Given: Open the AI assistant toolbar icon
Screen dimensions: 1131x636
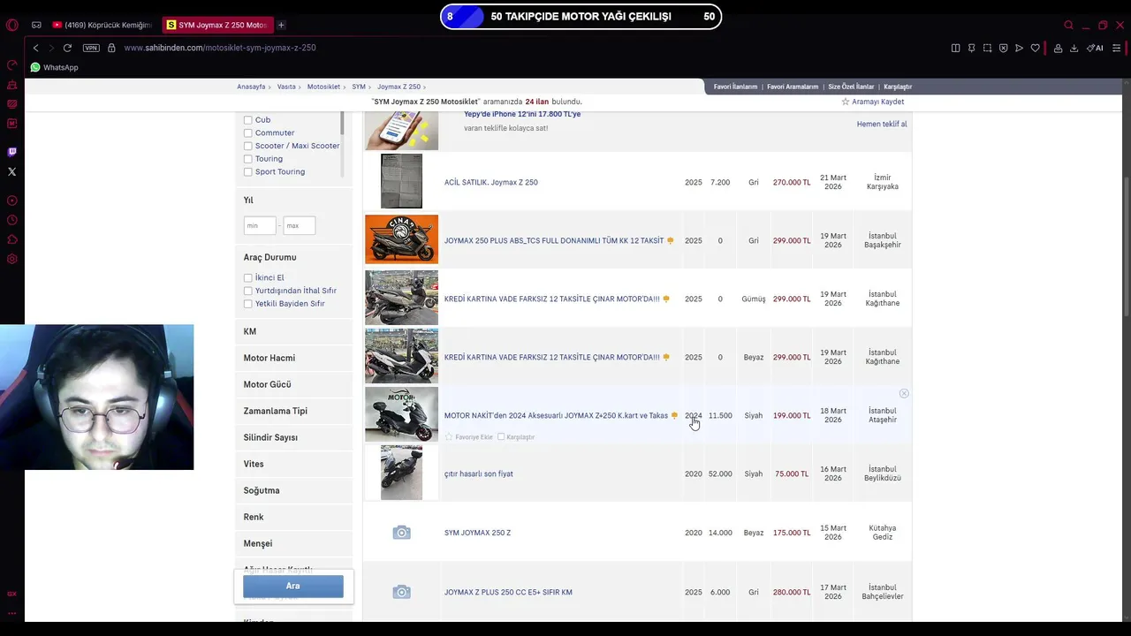Looking at the screenshot, I should coord(1095,48).
